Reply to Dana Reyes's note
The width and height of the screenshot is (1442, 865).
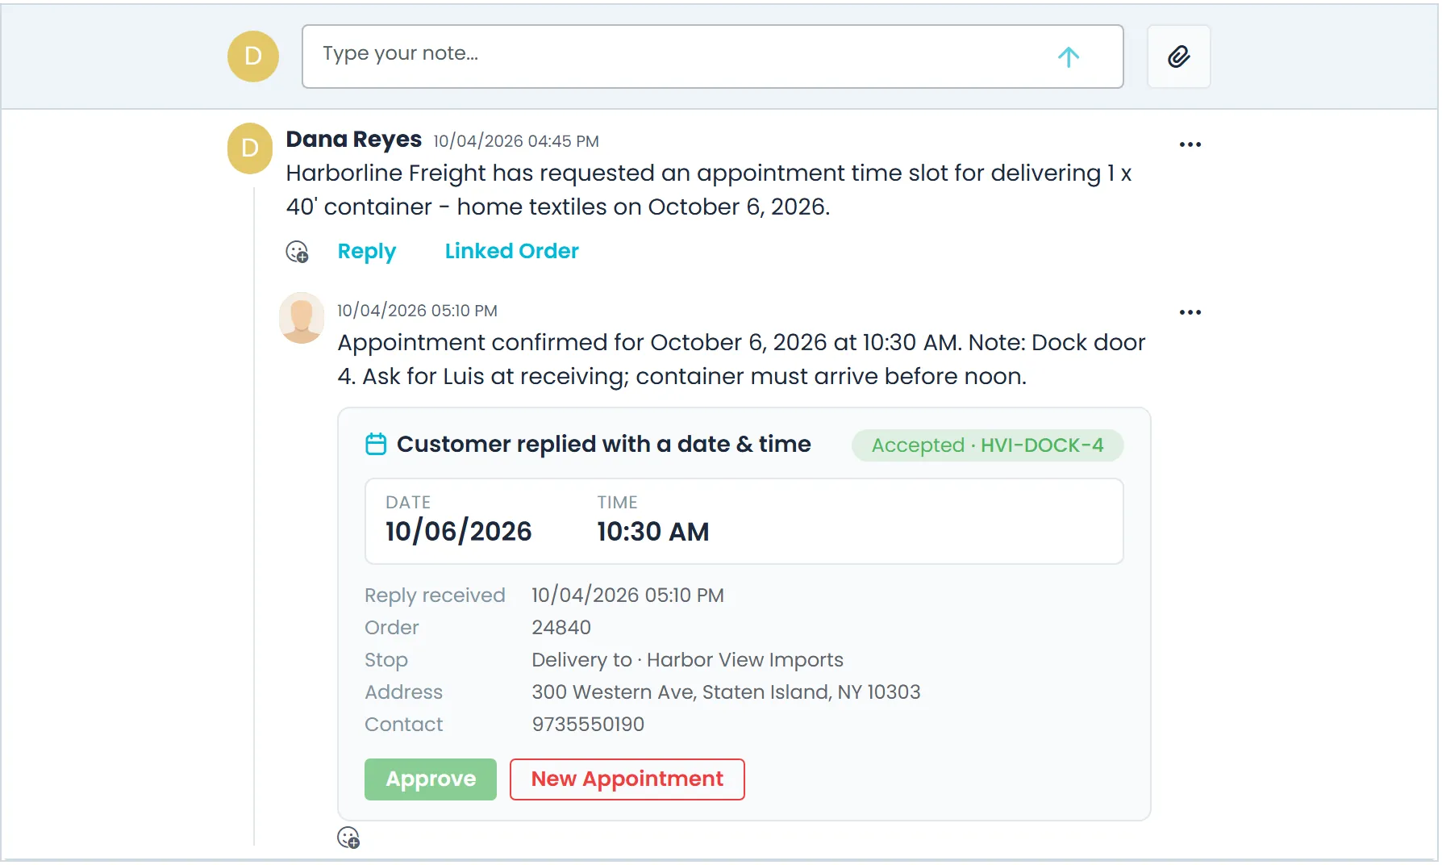click(x=367, y=252)
